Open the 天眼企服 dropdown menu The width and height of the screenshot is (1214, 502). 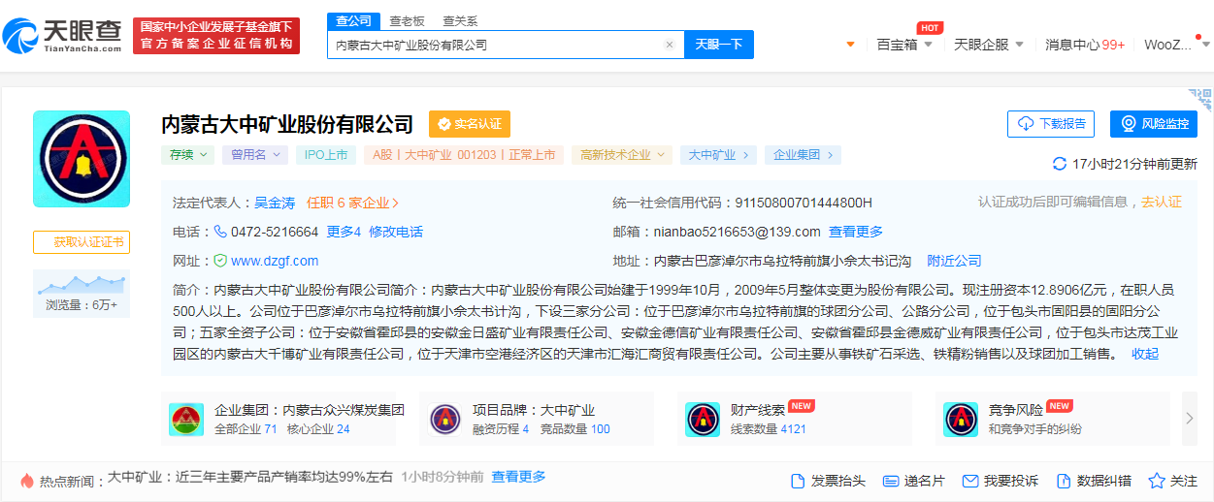pyautogui.click(x=989, y=45)
